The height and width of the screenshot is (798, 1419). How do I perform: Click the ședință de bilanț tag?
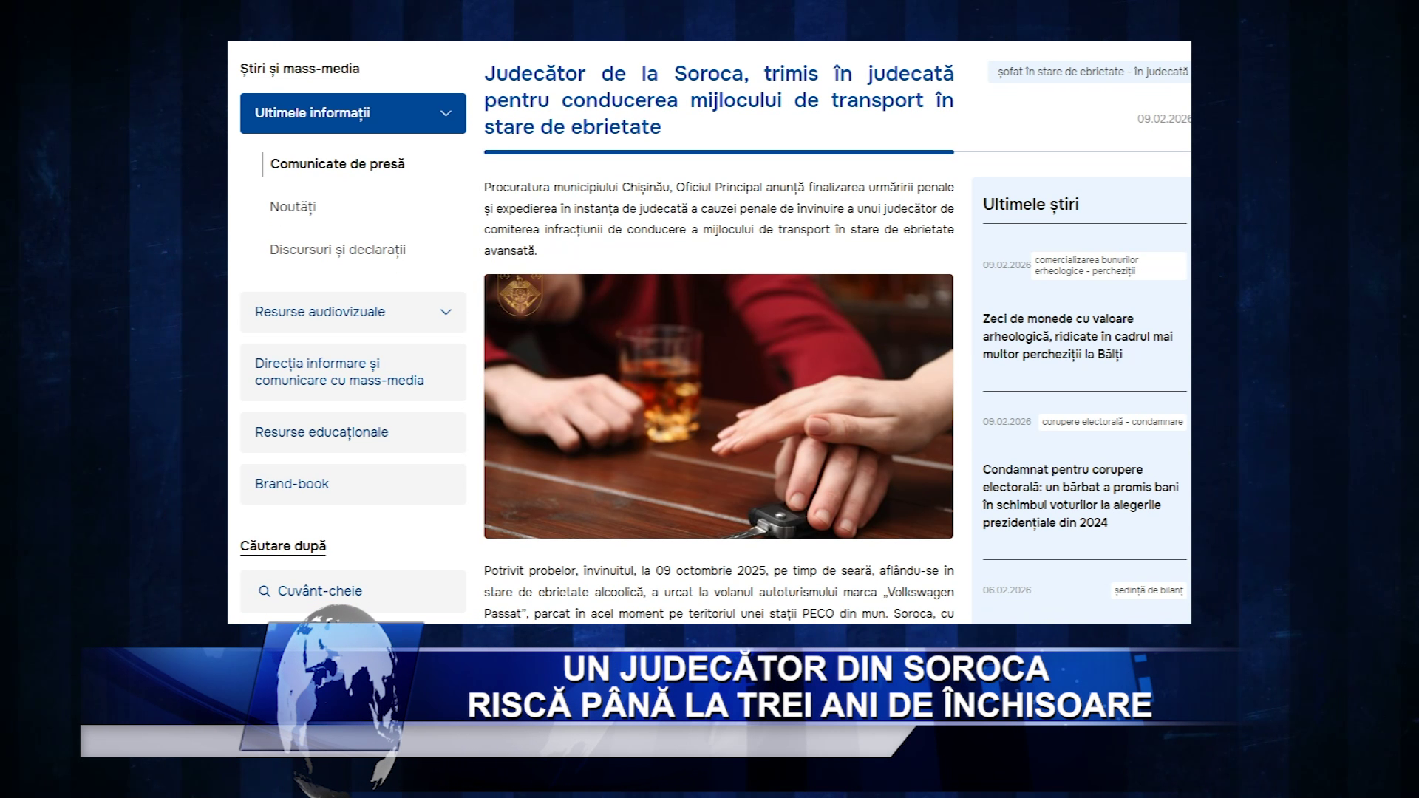click(x=1148, y=590)
